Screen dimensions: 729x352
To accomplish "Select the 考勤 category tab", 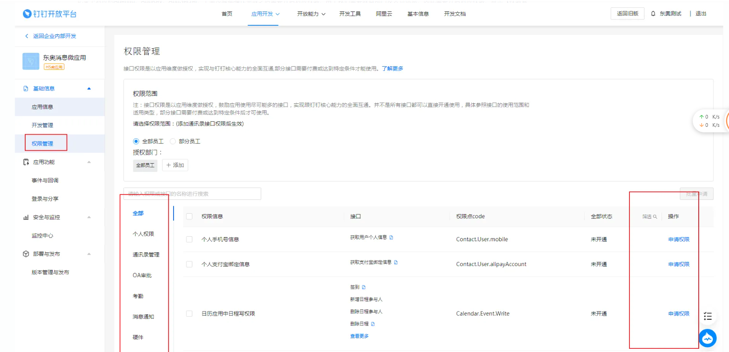I will point(138,296).
